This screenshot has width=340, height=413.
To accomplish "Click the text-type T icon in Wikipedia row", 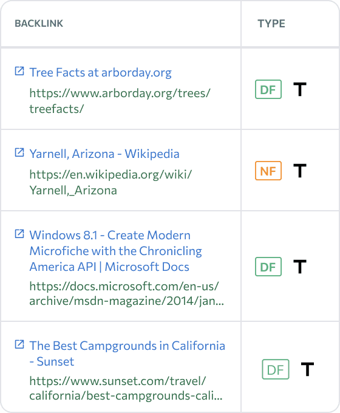I will pyautogui.click(x=300, y=171).
